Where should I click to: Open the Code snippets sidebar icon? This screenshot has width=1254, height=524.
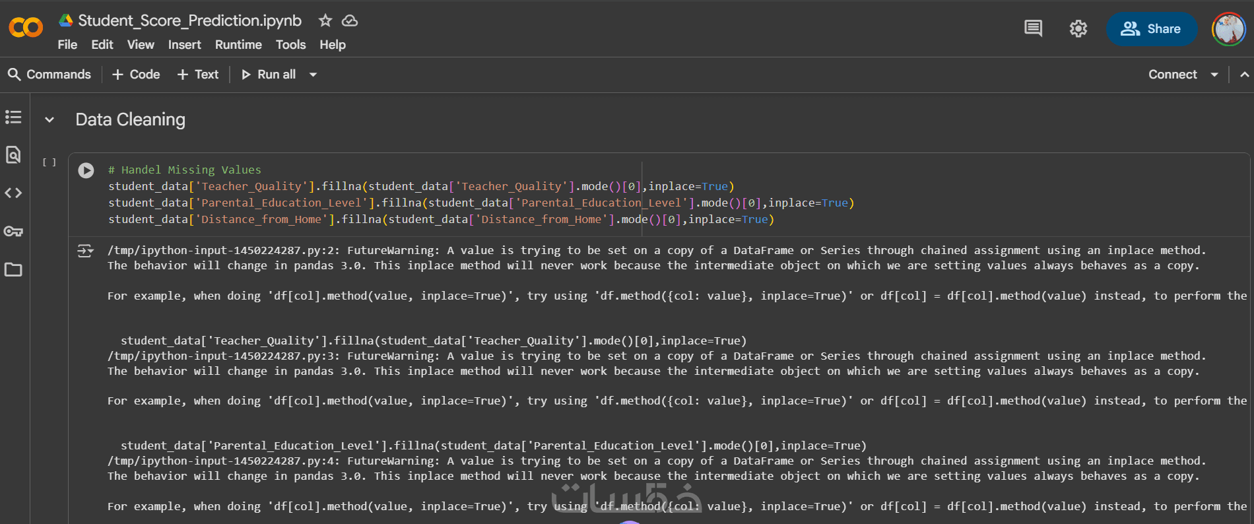(13, 193)
